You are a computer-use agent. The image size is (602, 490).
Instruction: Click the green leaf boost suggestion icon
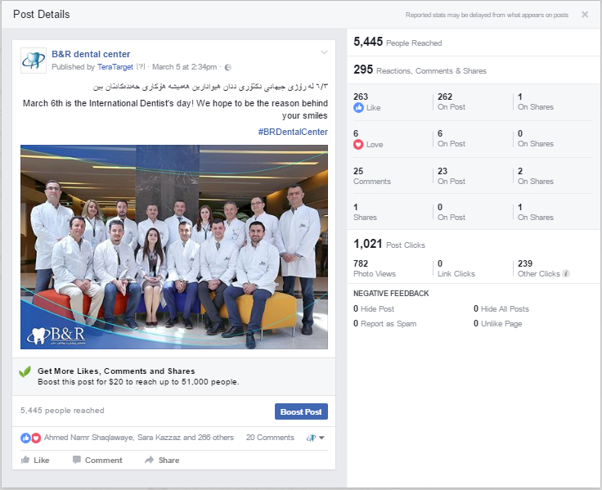[x=25, y=372]
